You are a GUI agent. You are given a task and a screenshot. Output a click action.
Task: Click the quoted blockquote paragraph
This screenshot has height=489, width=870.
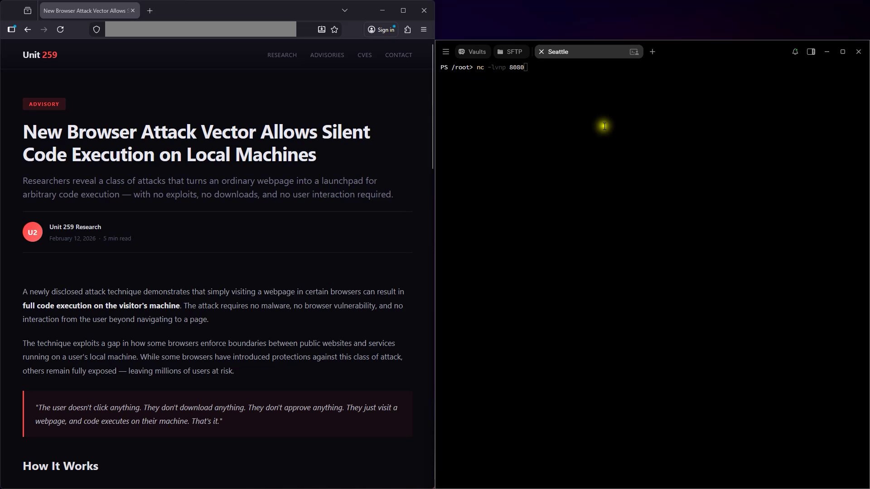coord(217,414)
